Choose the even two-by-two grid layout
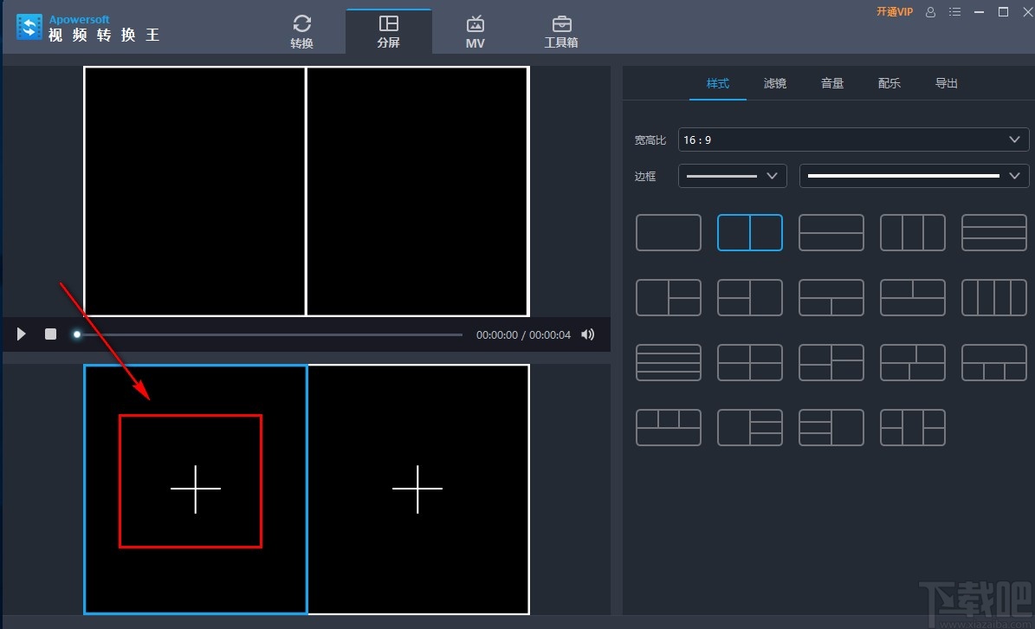Viewport: 1035px width, 629px height. tap(750, 362)
